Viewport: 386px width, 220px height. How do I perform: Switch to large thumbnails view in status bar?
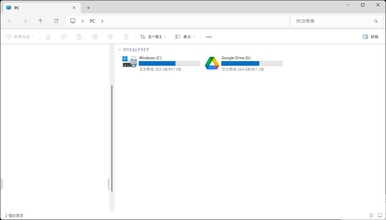pos(380,215)
